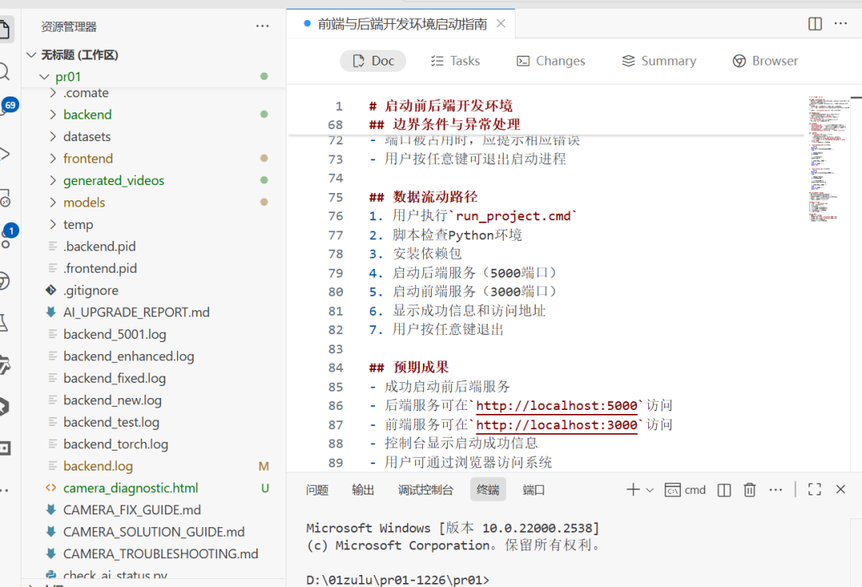Open CAMERA_SOLUTION_GUIDE.md file
Viewport: 862px width, 587px height.
[x=154, y=531]
